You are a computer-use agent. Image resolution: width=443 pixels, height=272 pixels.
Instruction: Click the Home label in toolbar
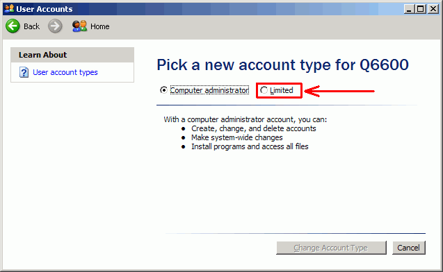click(x=99, y=26)
